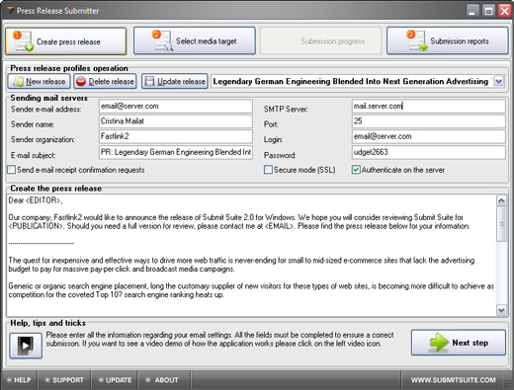The image size is (514, 390).
Task: Close the Press Release Submitter window
Action: (505, 11)
